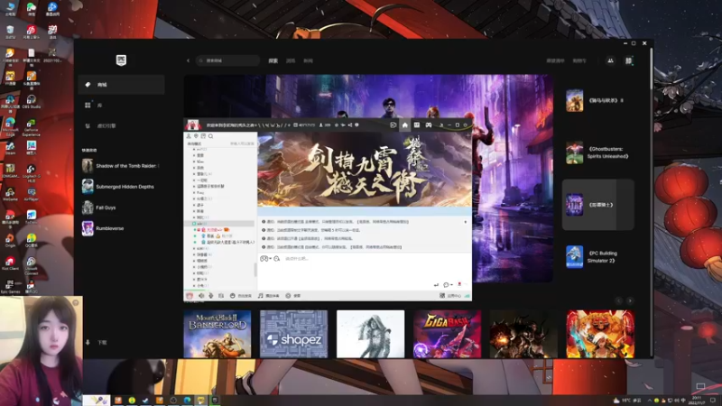Image resolution: width=722 pixels, height=406 pixels.
Task: Open the Epic account avatar menu
Action: pyautogui.click(x=628, y=60)
